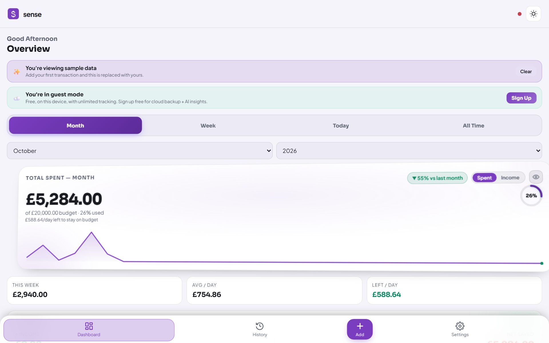
Task: Open the THIS WEEK £2,940.00 card
Action: tap(95, 290)
